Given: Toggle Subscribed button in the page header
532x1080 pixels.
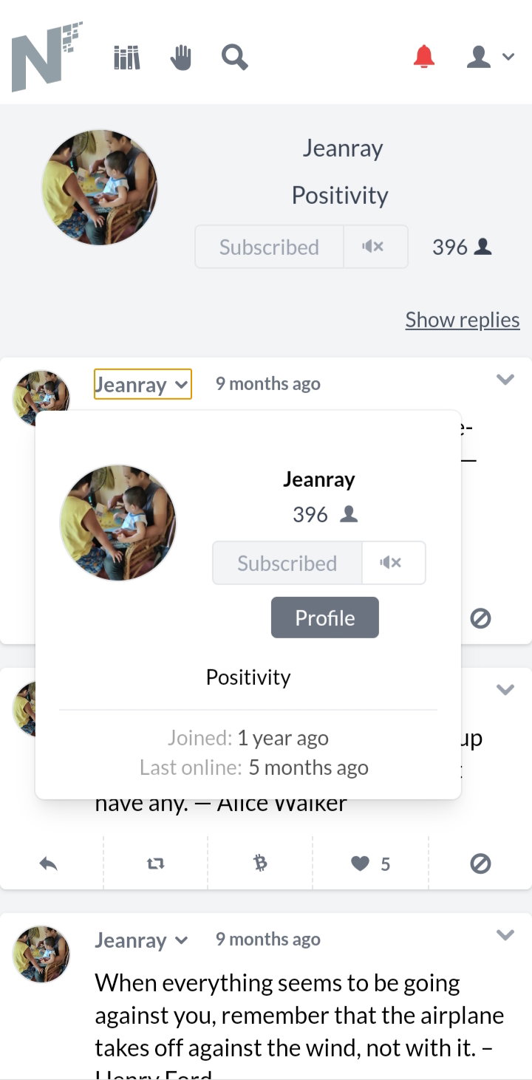Looking at the screenshot, I should pyautogui.click(x=269, y=247).
